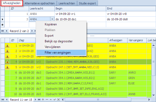Screen dimensions: 156x102
Task: Cancel edit with X icon
Action: tap(59, 99)
